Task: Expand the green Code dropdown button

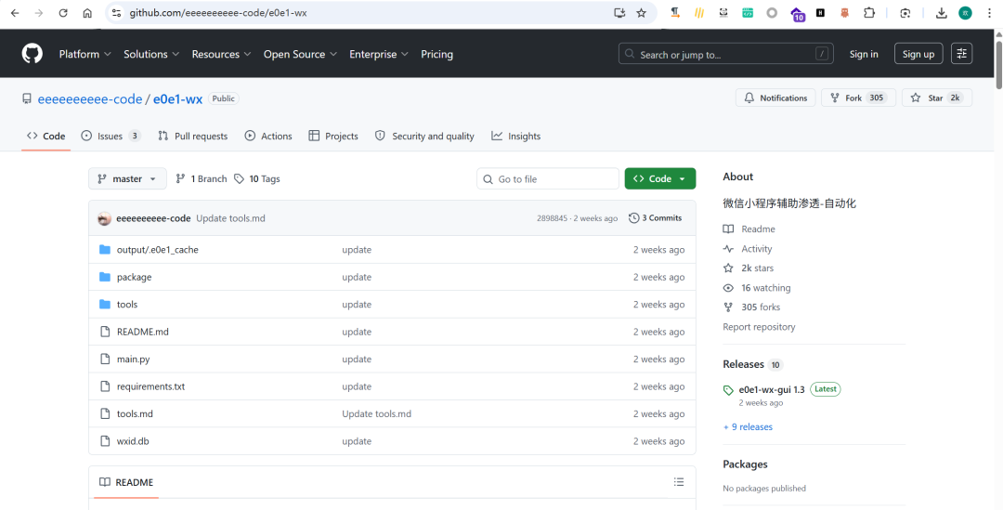Action: pyautogui.click(x=660, y=179)
